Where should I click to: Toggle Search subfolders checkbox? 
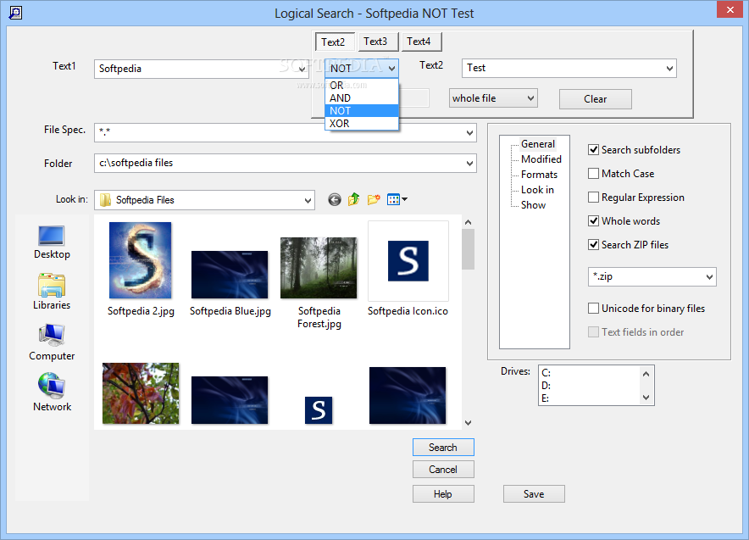pyautogui.click(x=593, y=149)
